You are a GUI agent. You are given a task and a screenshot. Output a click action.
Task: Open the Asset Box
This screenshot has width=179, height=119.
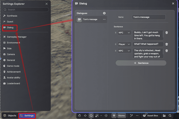[x=151, y=116]
